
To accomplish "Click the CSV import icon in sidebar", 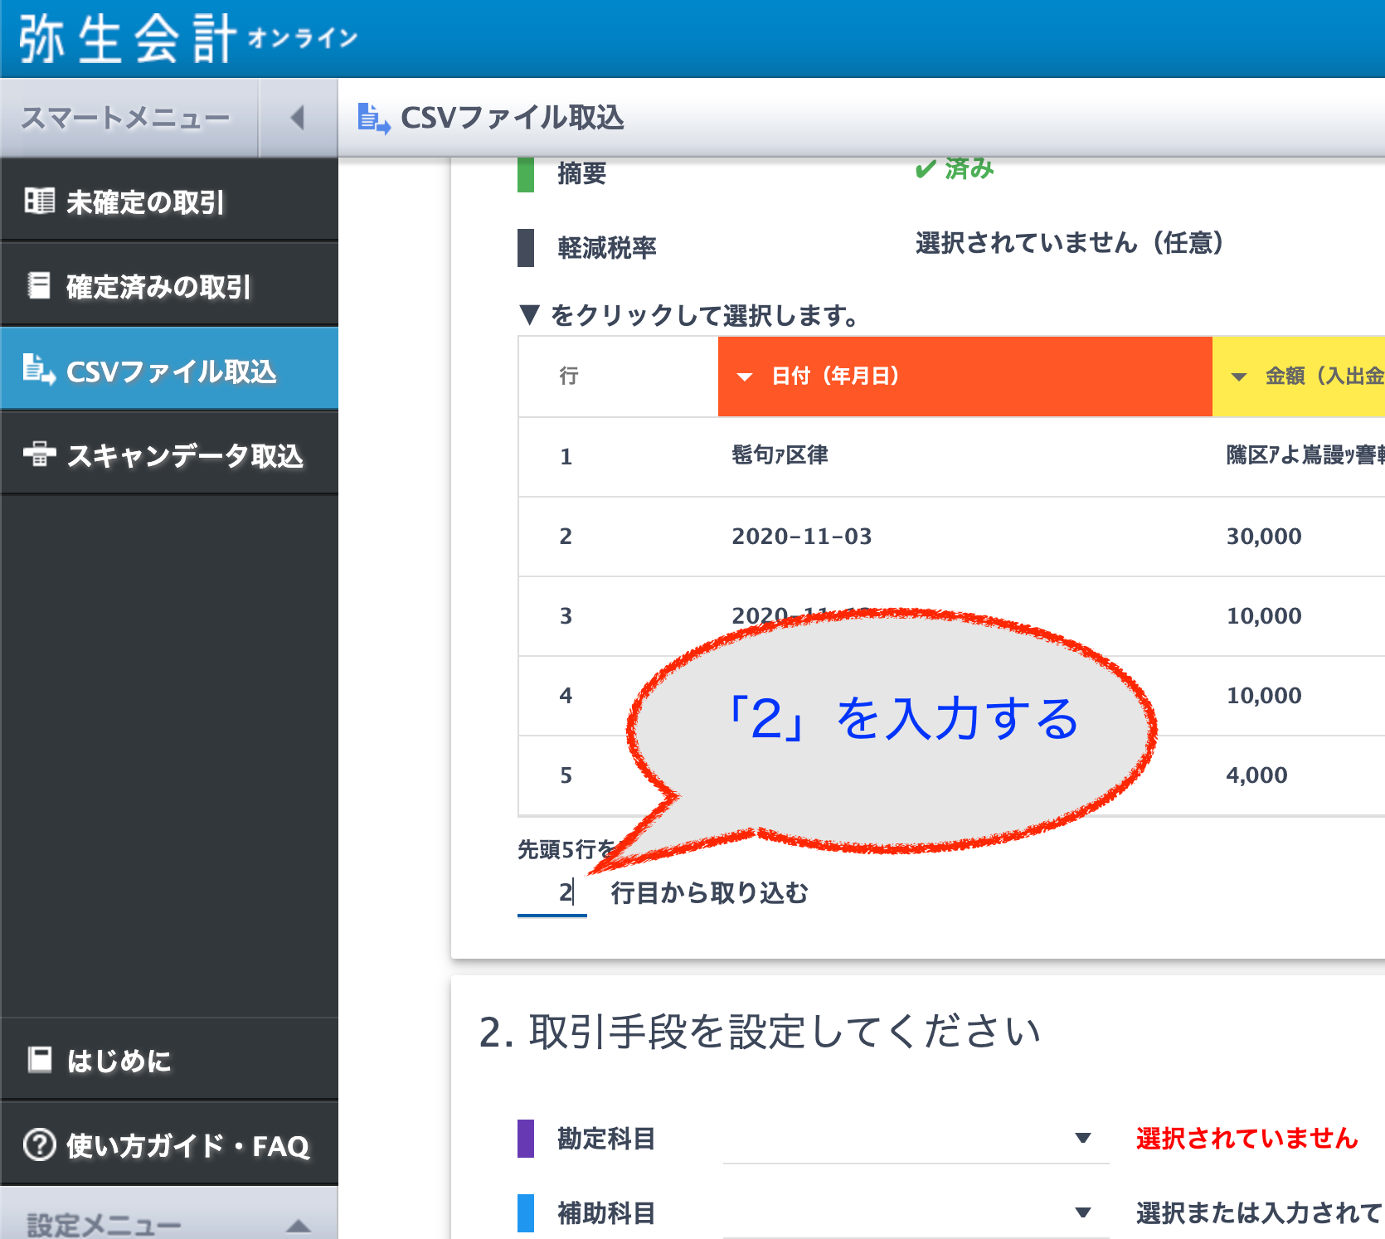I will coord(39,369).
